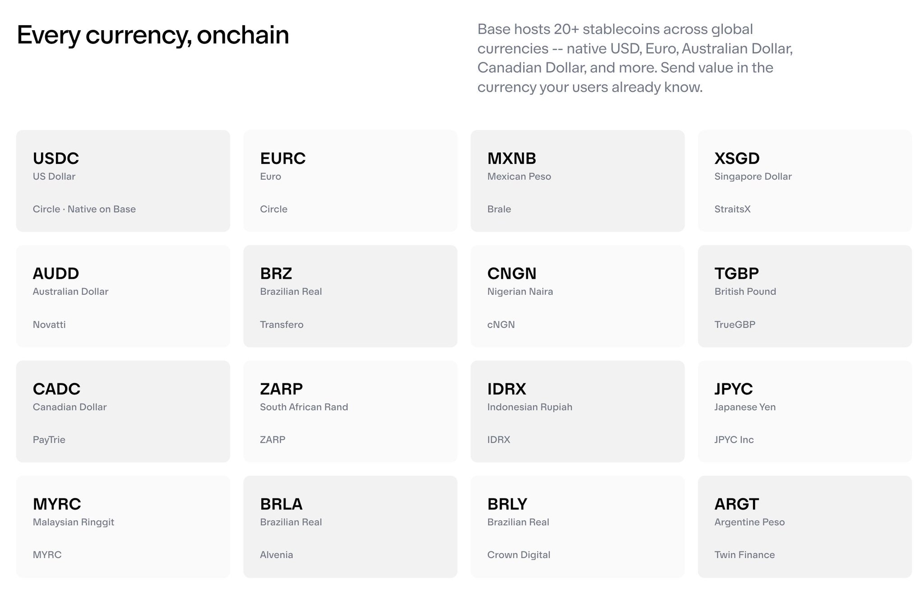Select the IDRX Indonesian Rupiah card

pos(577,411)
